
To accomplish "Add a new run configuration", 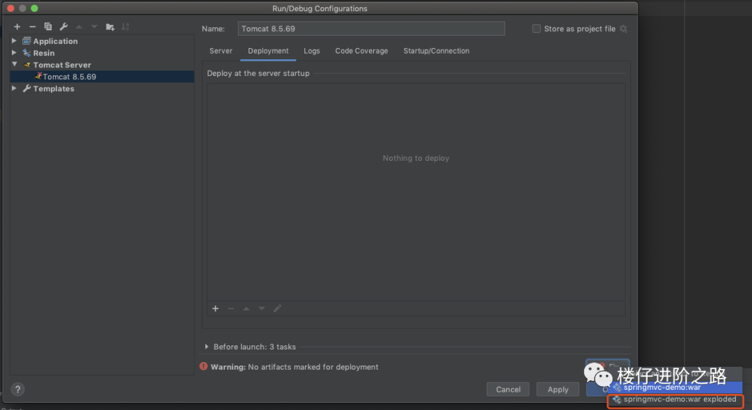I will click(17, 27).
